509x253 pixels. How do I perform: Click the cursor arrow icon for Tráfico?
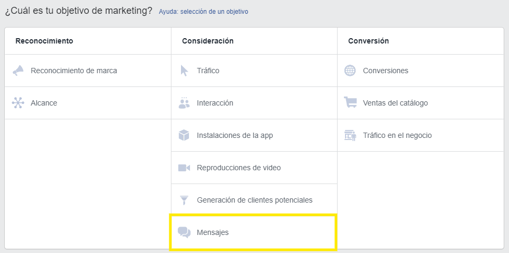[x=184, y=71]
